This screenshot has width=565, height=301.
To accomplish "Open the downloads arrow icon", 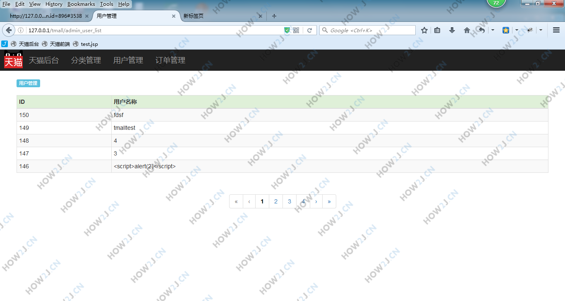I will click(452, 30).
